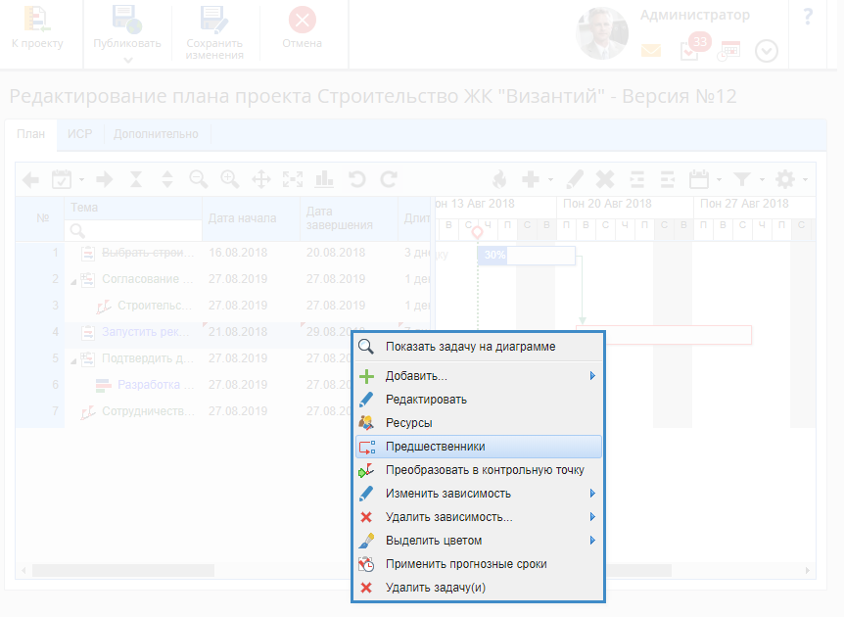This screenshot has width=844, height=617.
Task: Open the calendar icon in the header
Action: 728,51
